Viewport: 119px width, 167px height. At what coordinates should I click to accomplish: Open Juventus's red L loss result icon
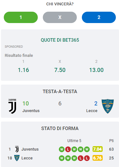coord(68,149)
